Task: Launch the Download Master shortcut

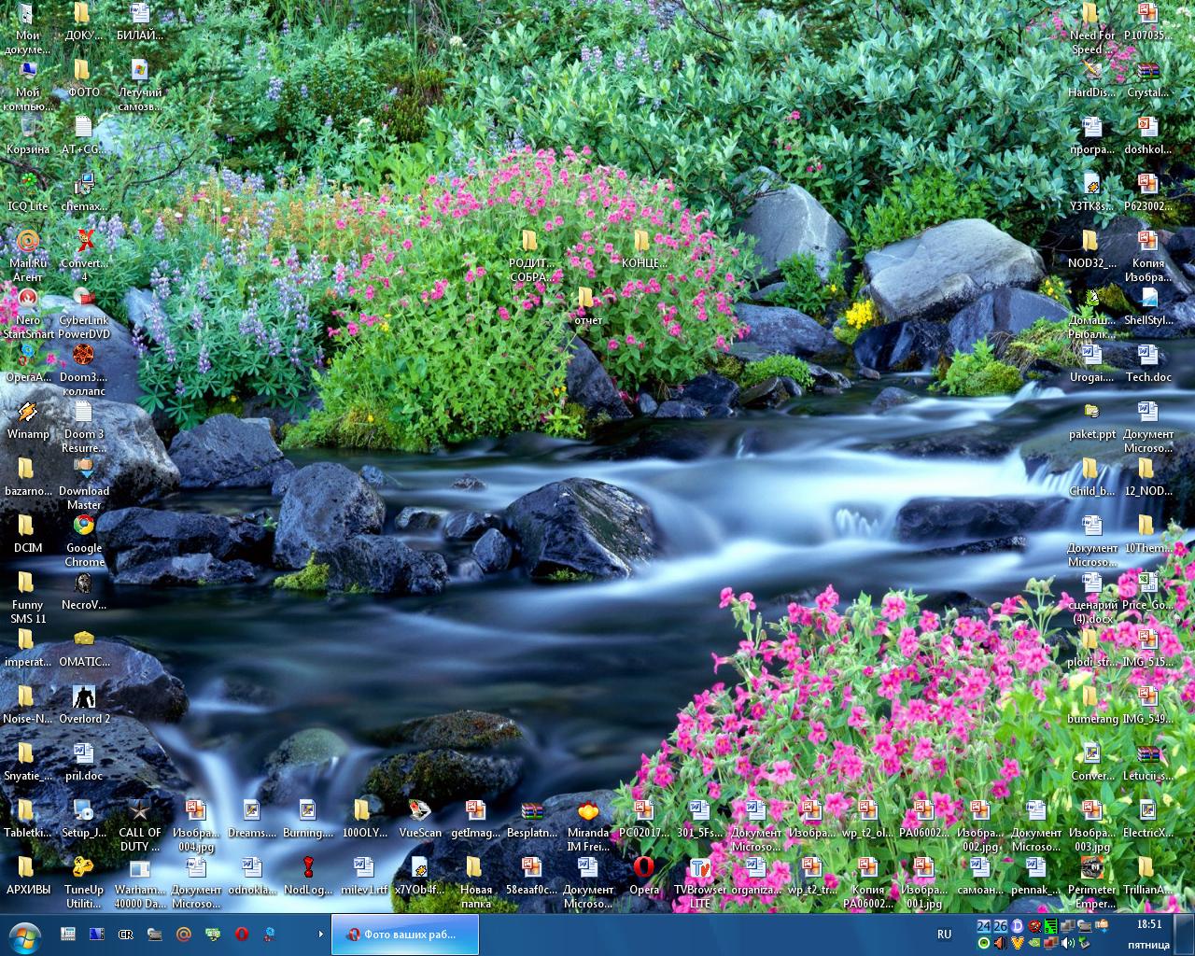Action: pyautogui.click(x=84, y=484)
